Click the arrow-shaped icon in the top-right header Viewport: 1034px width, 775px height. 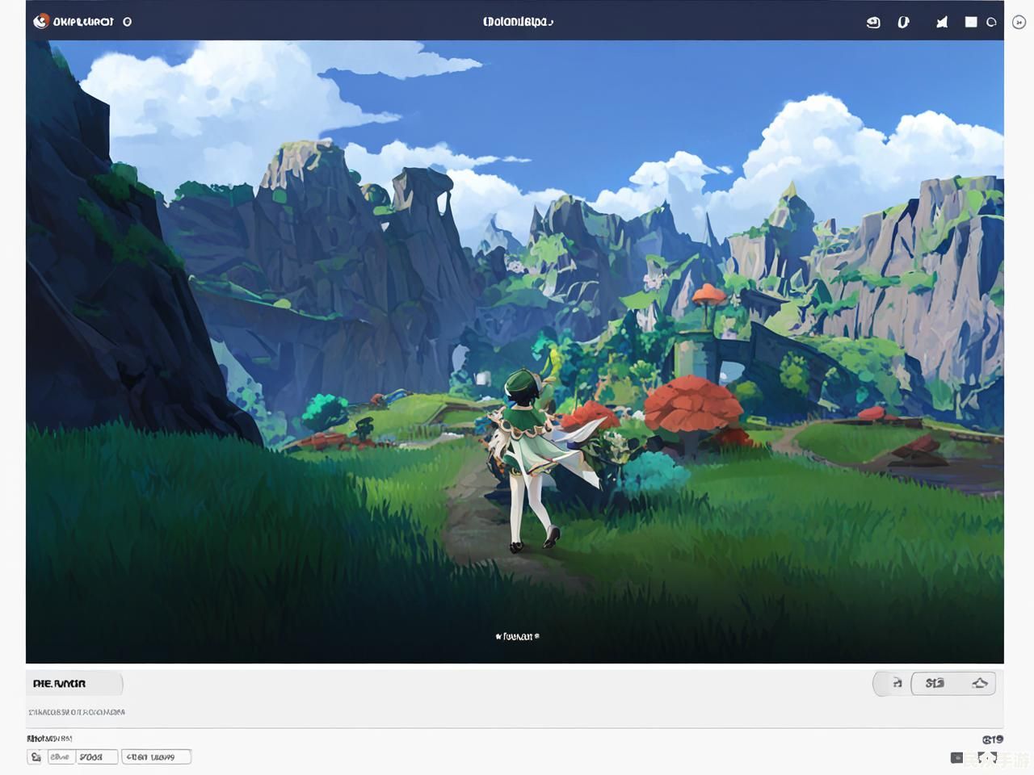click(941, 23)
